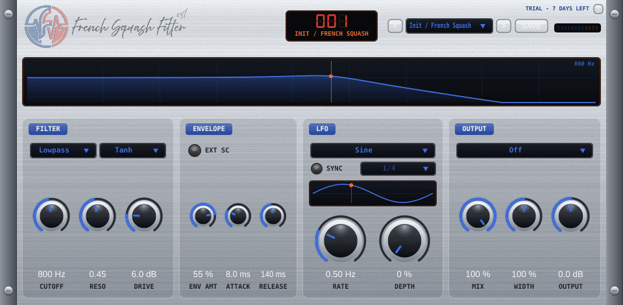Click the 800 Hz cutoff value
This screenshot has height=305, width=623.
(x=52, y=274)
